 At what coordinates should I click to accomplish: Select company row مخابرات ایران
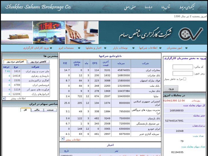coord(110,70)
